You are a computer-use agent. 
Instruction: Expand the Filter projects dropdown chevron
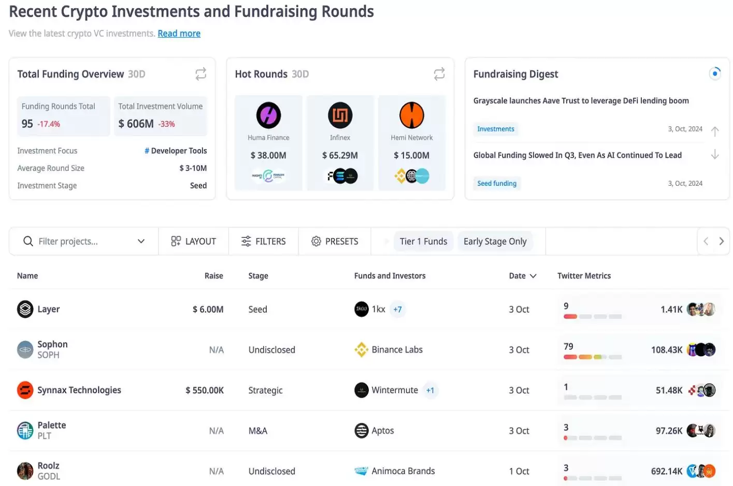141,241
